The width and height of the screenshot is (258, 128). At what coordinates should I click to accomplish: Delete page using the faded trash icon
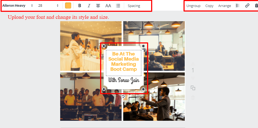coord(193,98)
